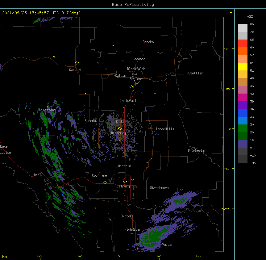The width and height of the screenshot is (266, 260).
Task: Click the Limestone label
Action: point(47,110)
